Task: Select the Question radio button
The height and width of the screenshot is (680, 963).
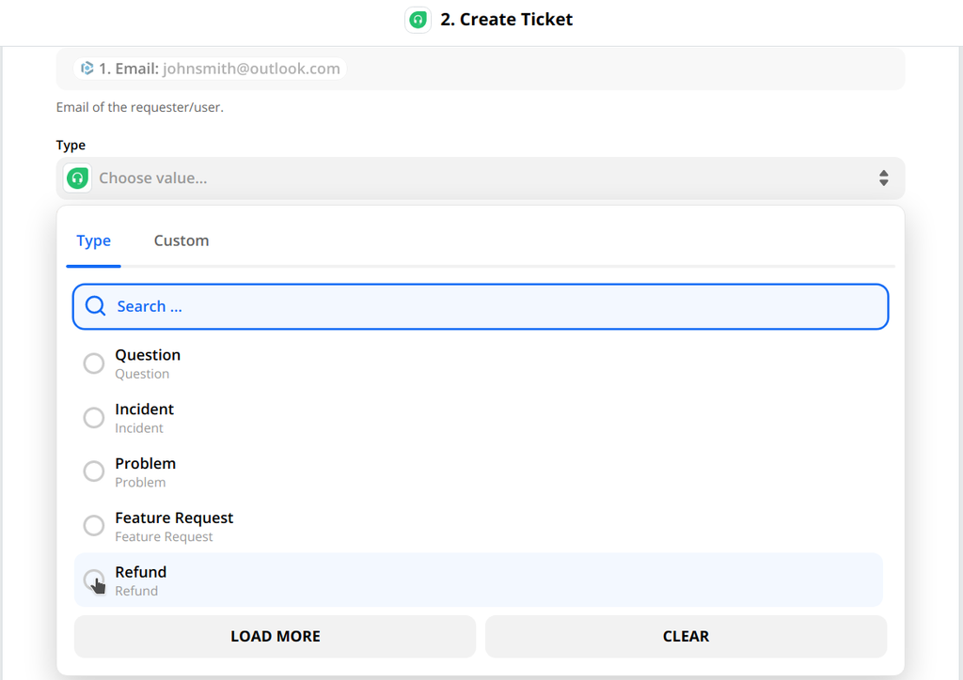Action: point(93,363)
